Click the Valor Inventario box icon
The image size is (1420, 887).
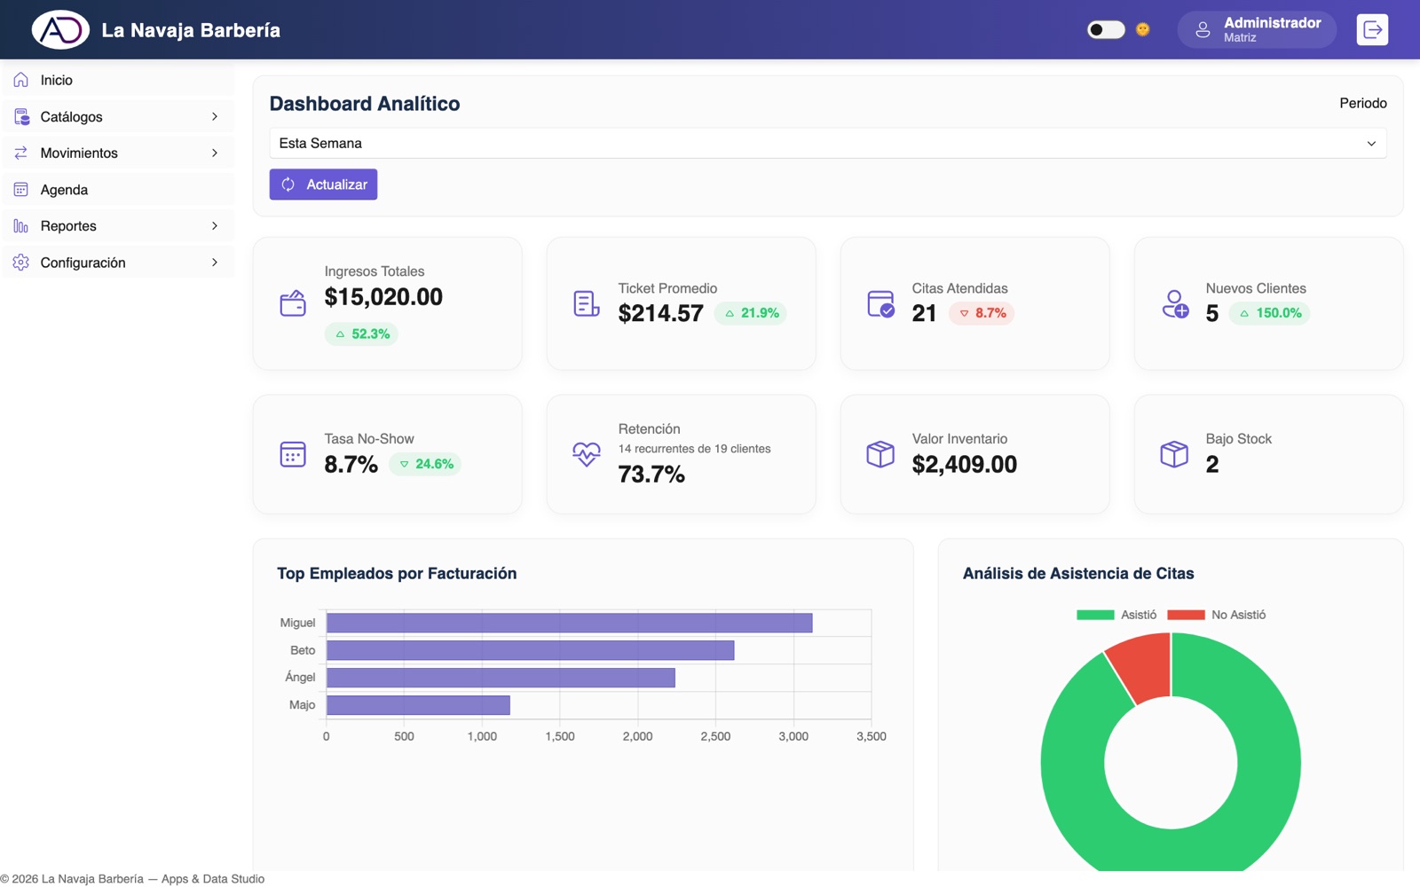point(880,454)
